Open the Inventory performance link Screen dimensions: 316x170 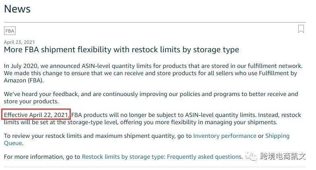(x=225, y=136)
